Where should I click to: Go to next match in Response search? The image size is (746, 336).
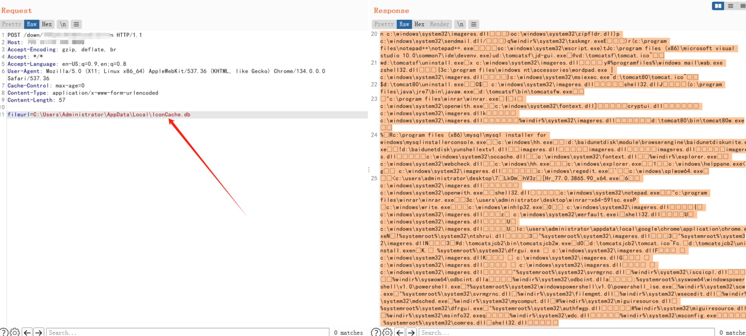411,332
